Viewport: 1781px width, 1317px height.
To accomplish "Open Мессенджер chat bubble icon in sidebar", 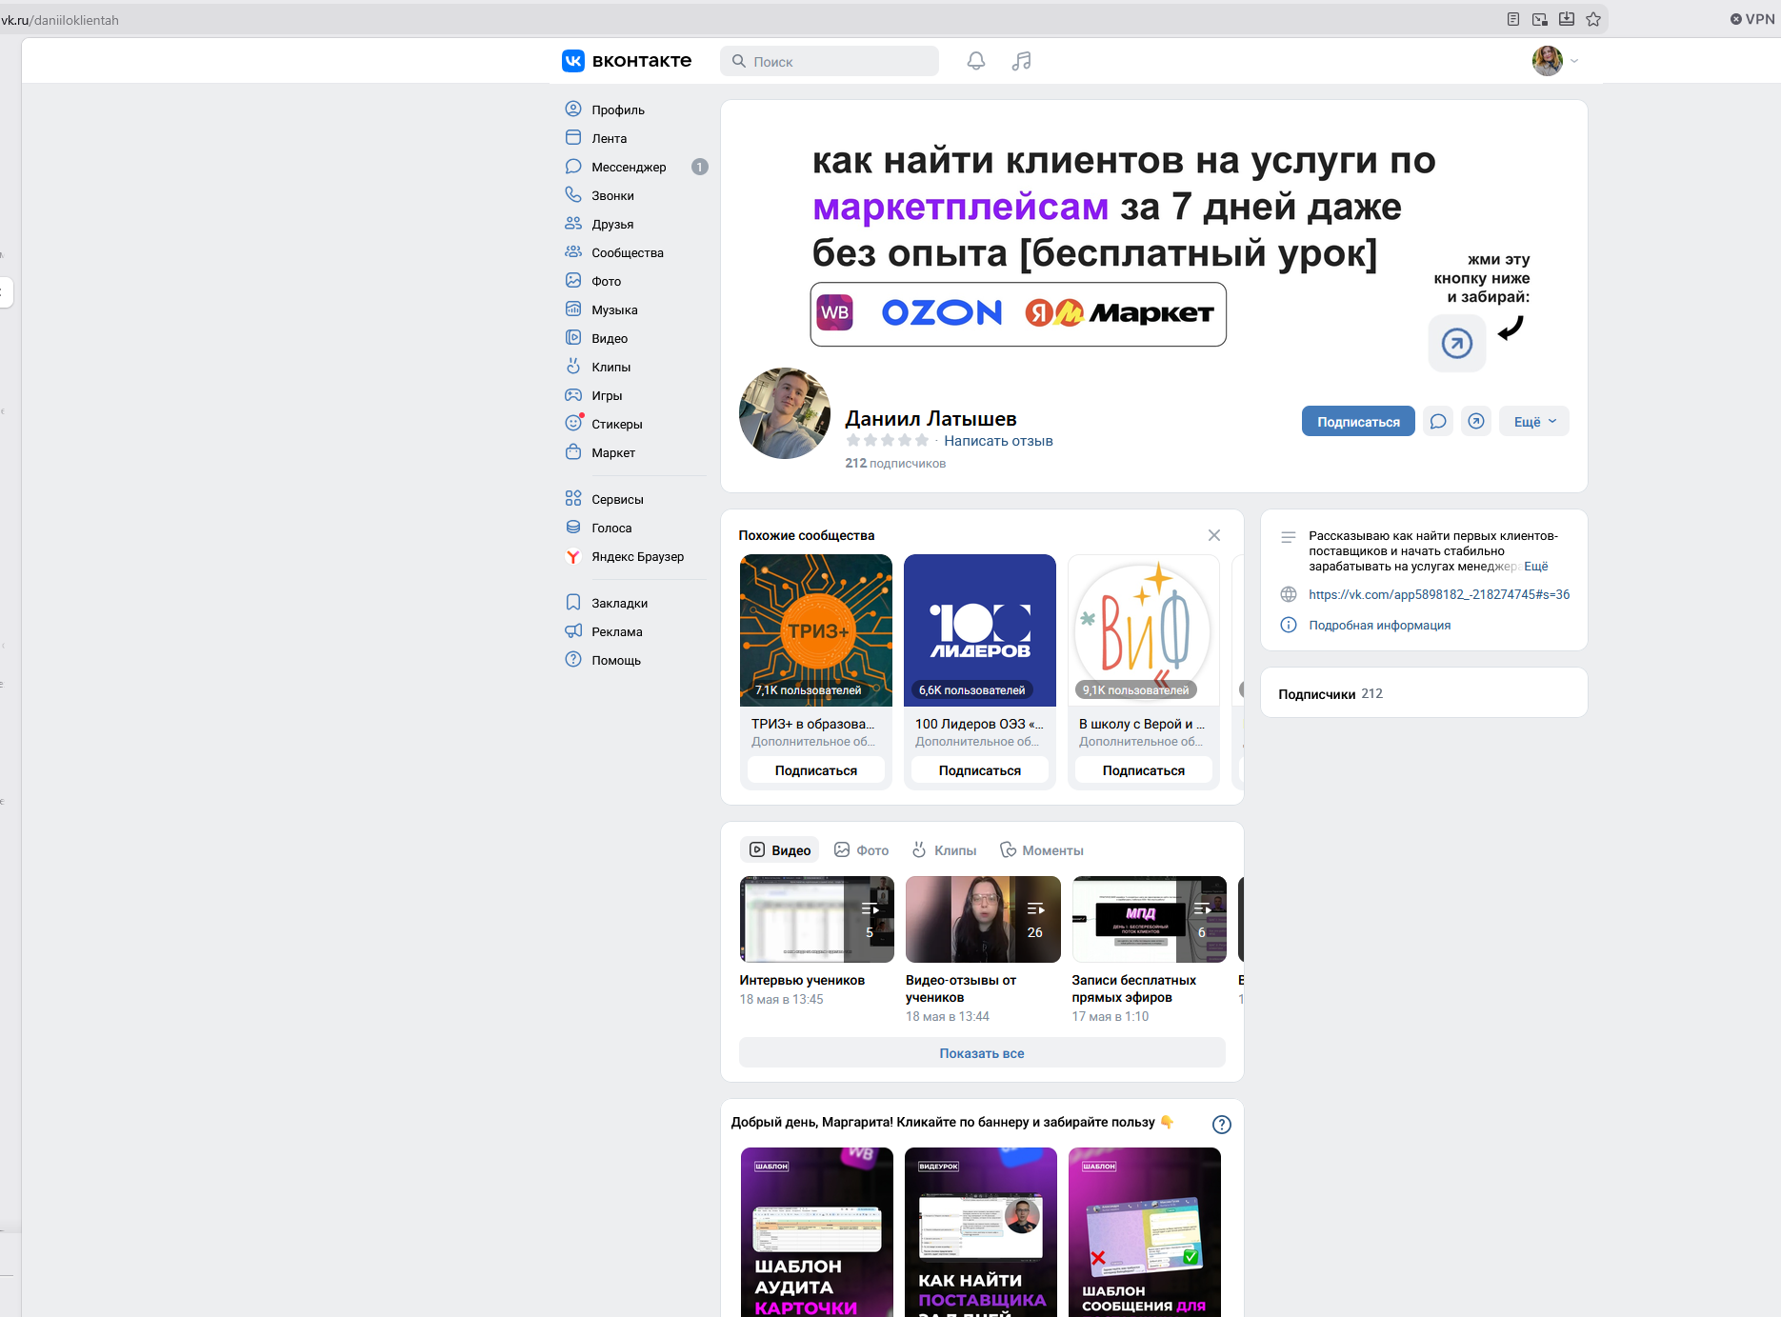I will (573, 167).
